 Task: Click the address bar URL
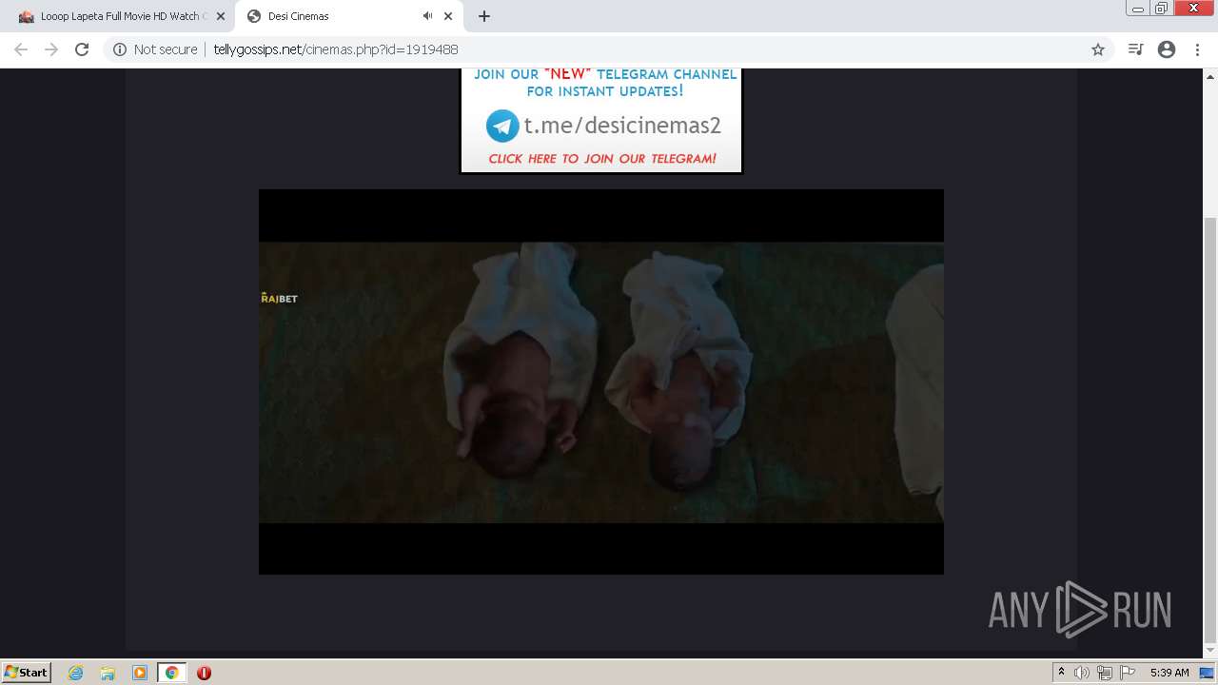click(336, 49)
